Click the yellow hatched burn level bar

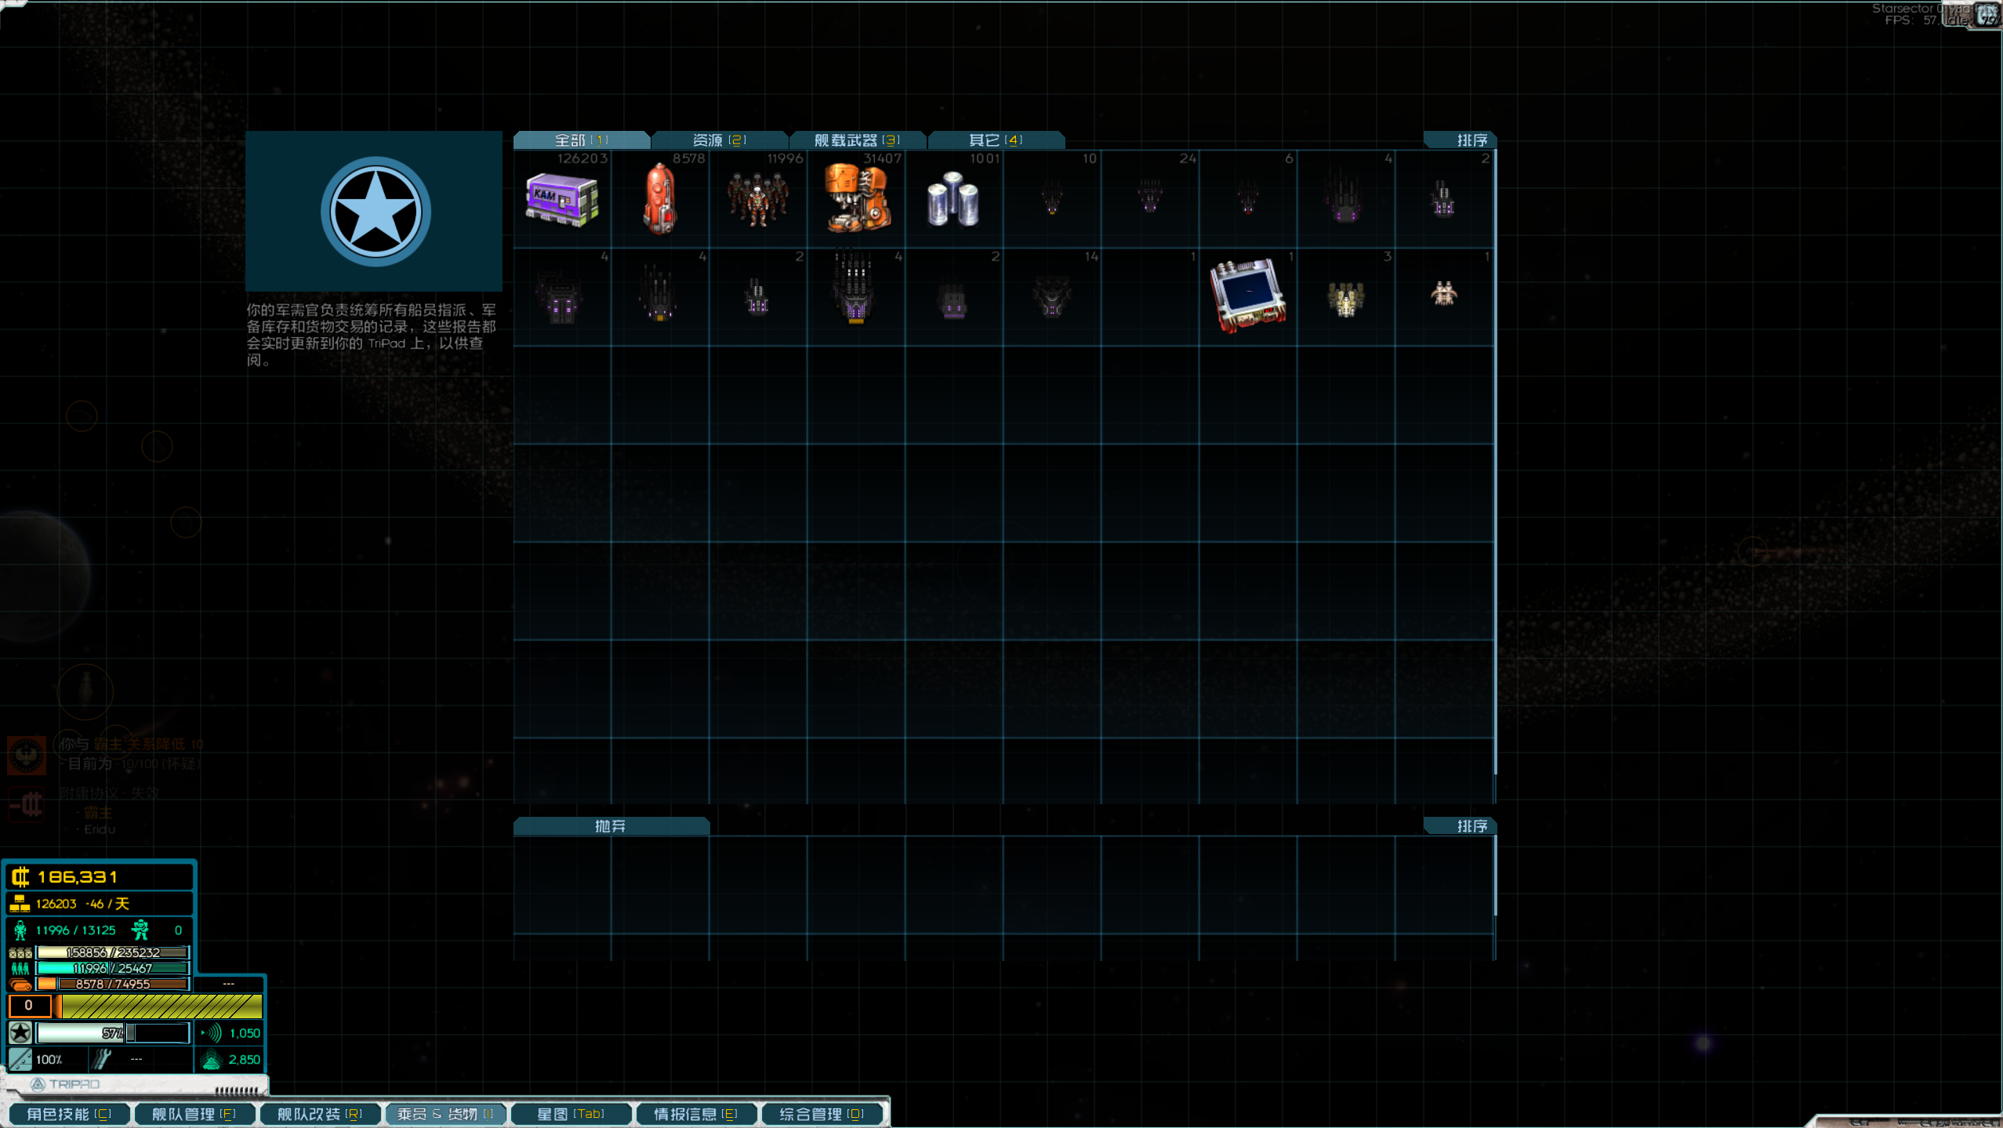[161, 1006]
